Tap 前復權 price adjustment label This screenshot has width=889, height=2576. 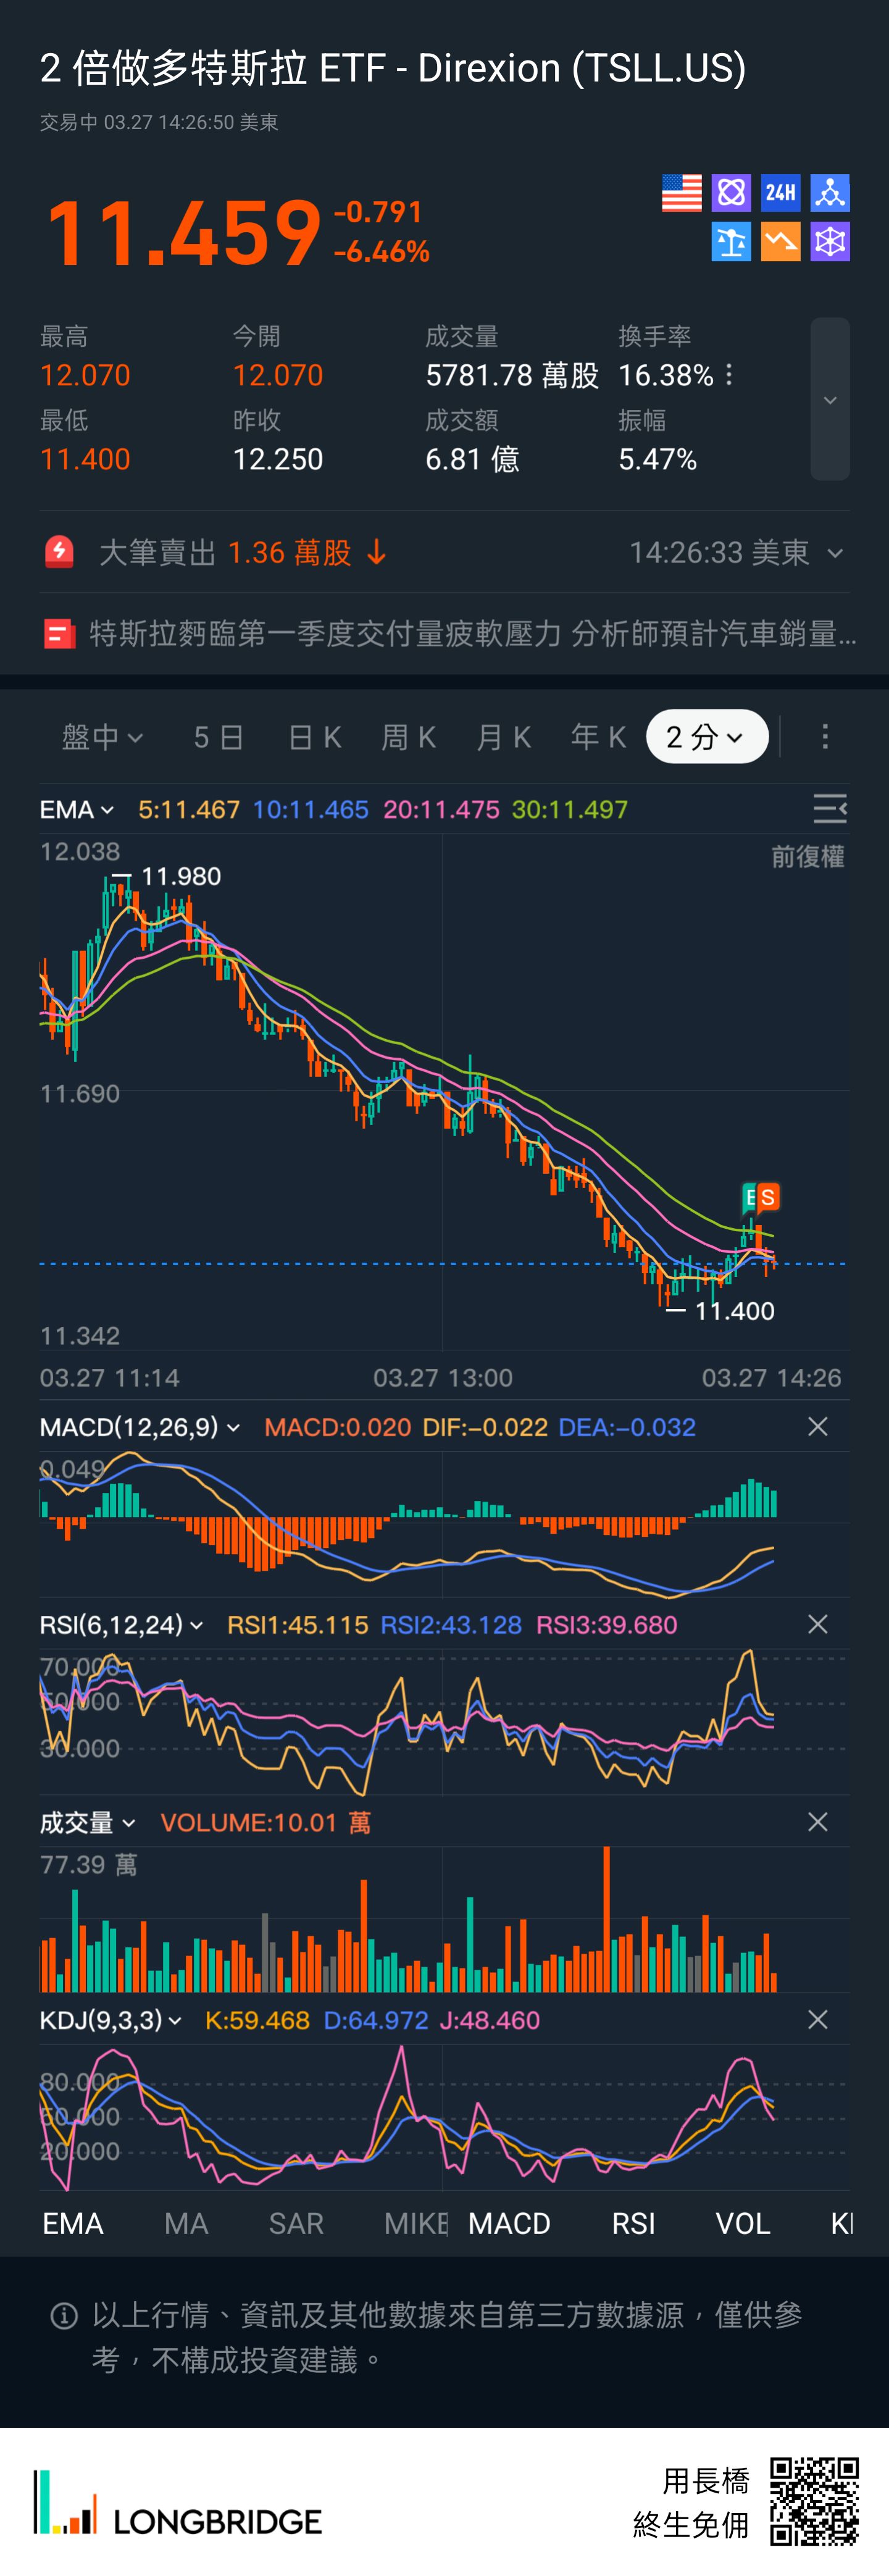(807, 857)
